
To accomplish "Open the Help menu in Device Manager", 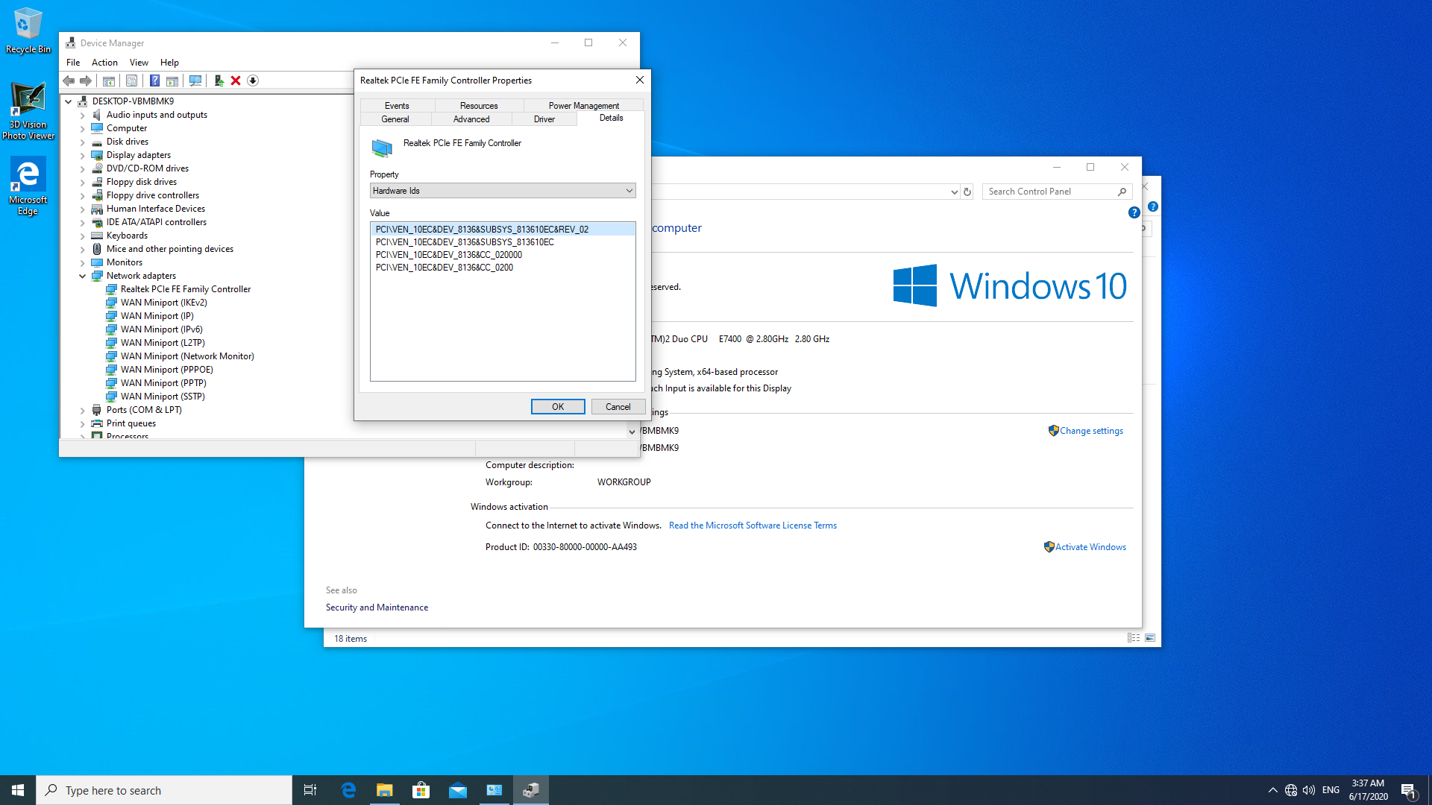I will click(x=169, y=63).
